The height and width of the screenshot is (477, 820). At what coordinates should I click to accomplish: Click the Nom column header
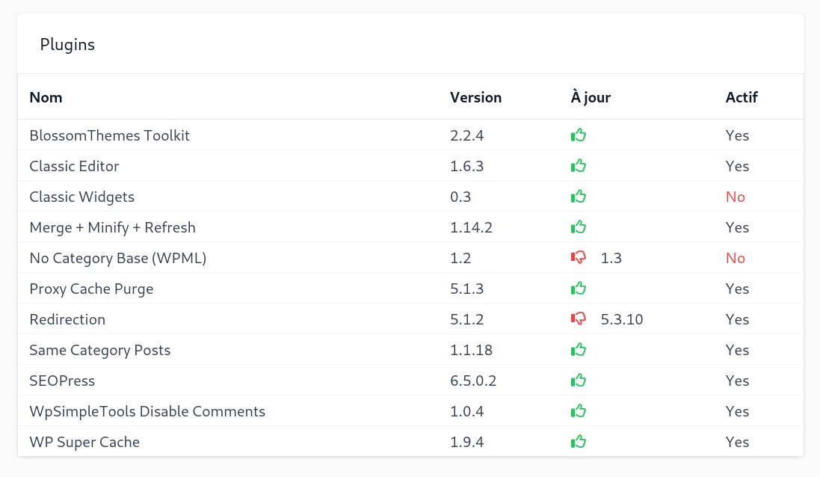(46, 97)
